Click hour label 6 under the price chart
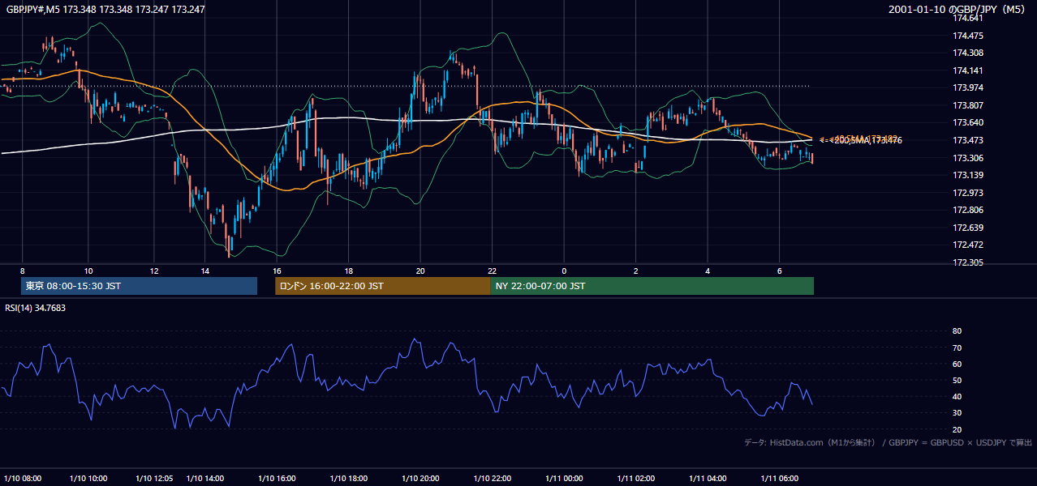The height and width of the screenshot is (486, 1037). point(779,271)
